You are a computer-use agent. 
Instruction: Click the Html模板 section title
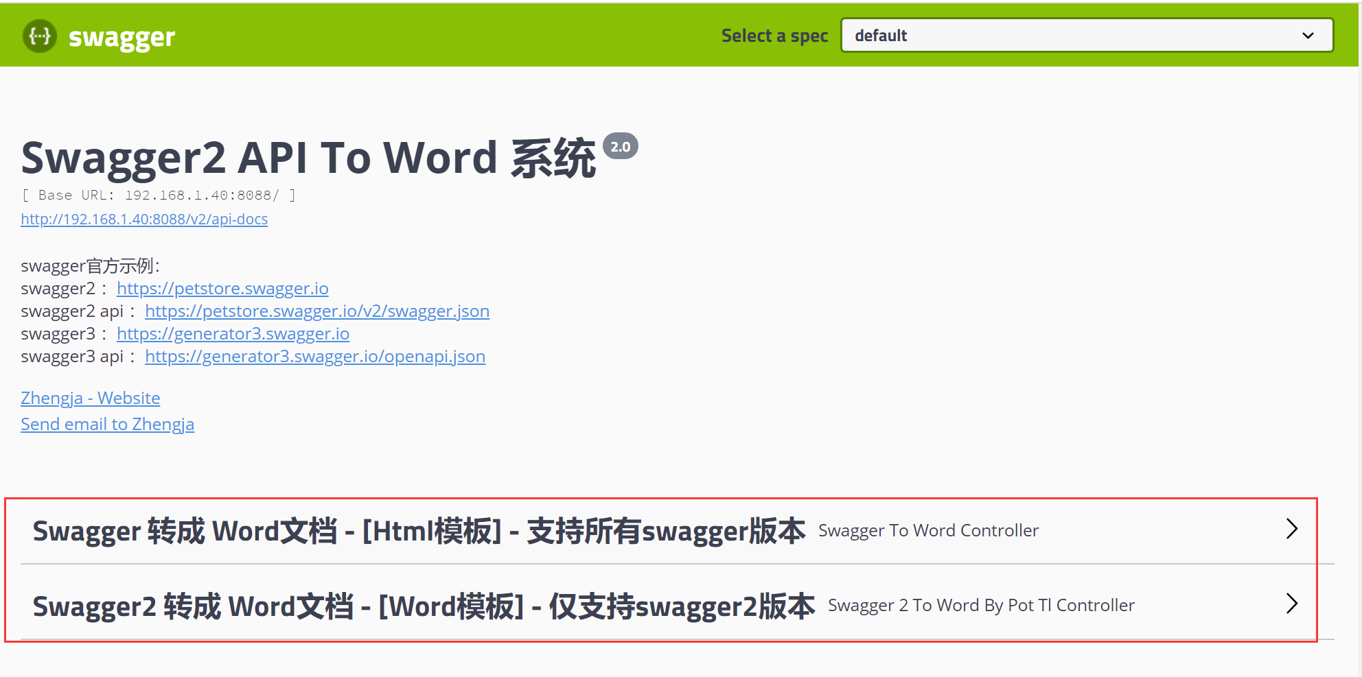coord(419,531)
